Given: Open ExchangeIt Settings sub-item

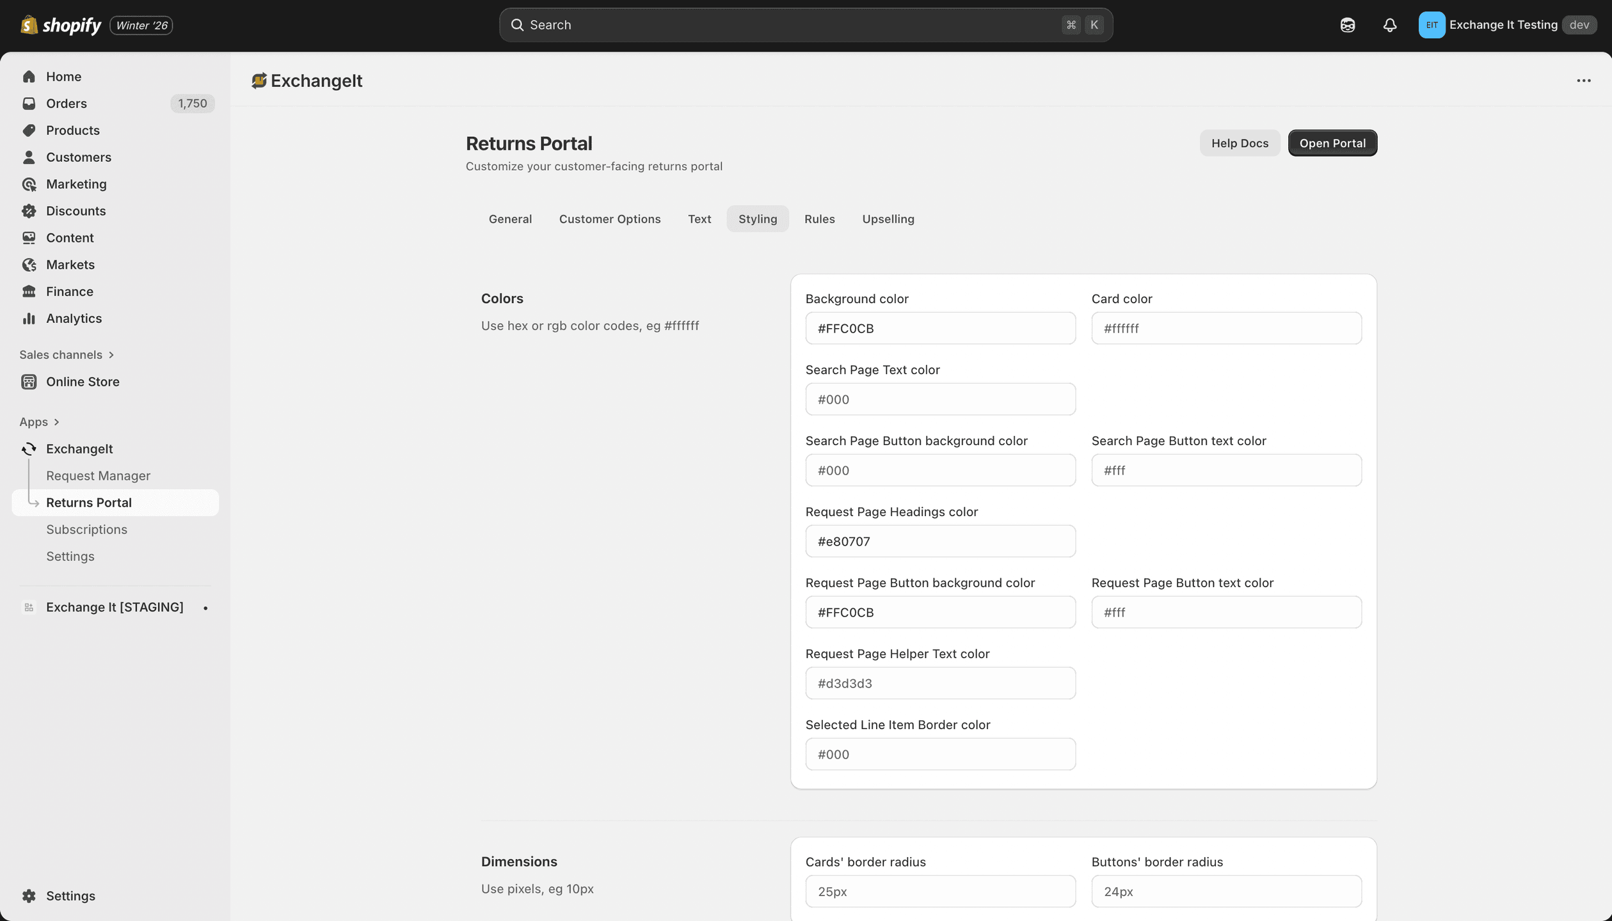Looking at the screenshot, I should [70, 556].
